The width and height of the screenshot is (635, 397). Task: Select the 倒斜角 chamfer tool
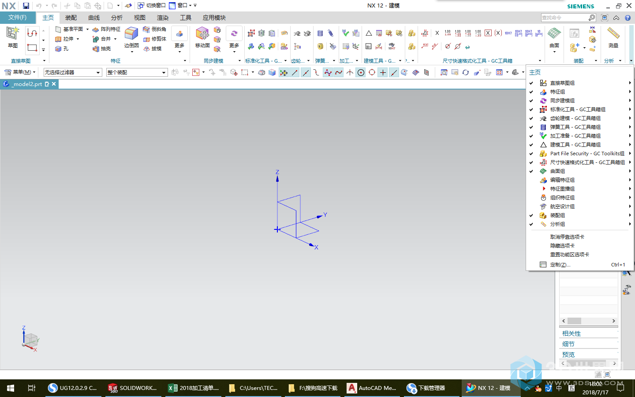(155, 29)
